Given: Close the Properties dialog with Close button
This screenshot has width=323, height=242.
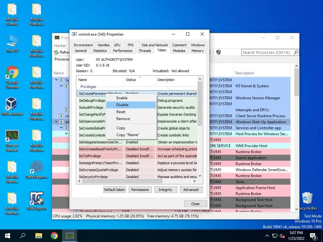Looking at the screenshot, I should tap(195, 204).
